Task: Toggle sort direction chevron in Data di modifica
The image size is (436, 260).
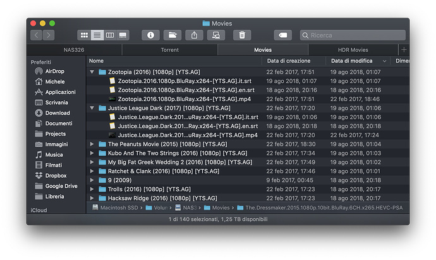Action: pyautogui.click(x=385, y=61)
